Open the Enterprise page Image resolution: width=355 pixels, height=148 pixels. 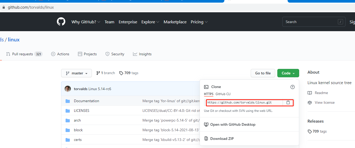click(128, 22)
